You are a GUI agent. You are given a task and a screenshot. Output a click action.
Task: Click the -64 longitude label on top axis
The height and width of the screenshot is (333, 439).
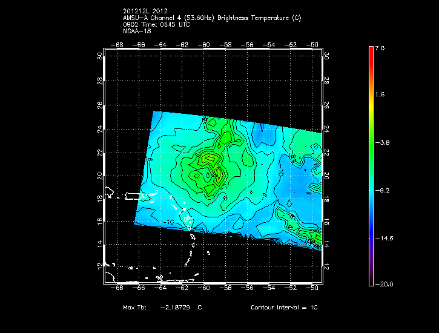pyautogui.click(x=160, y=45)
